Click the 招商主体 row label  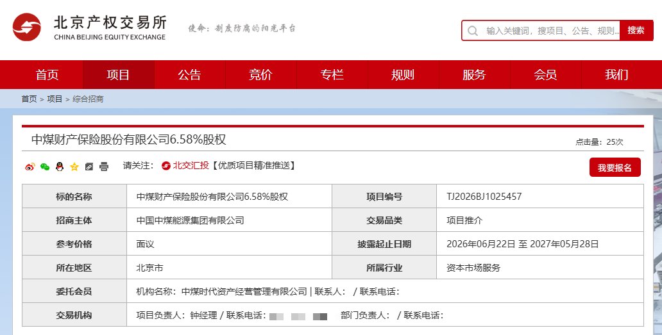point(74,220)
